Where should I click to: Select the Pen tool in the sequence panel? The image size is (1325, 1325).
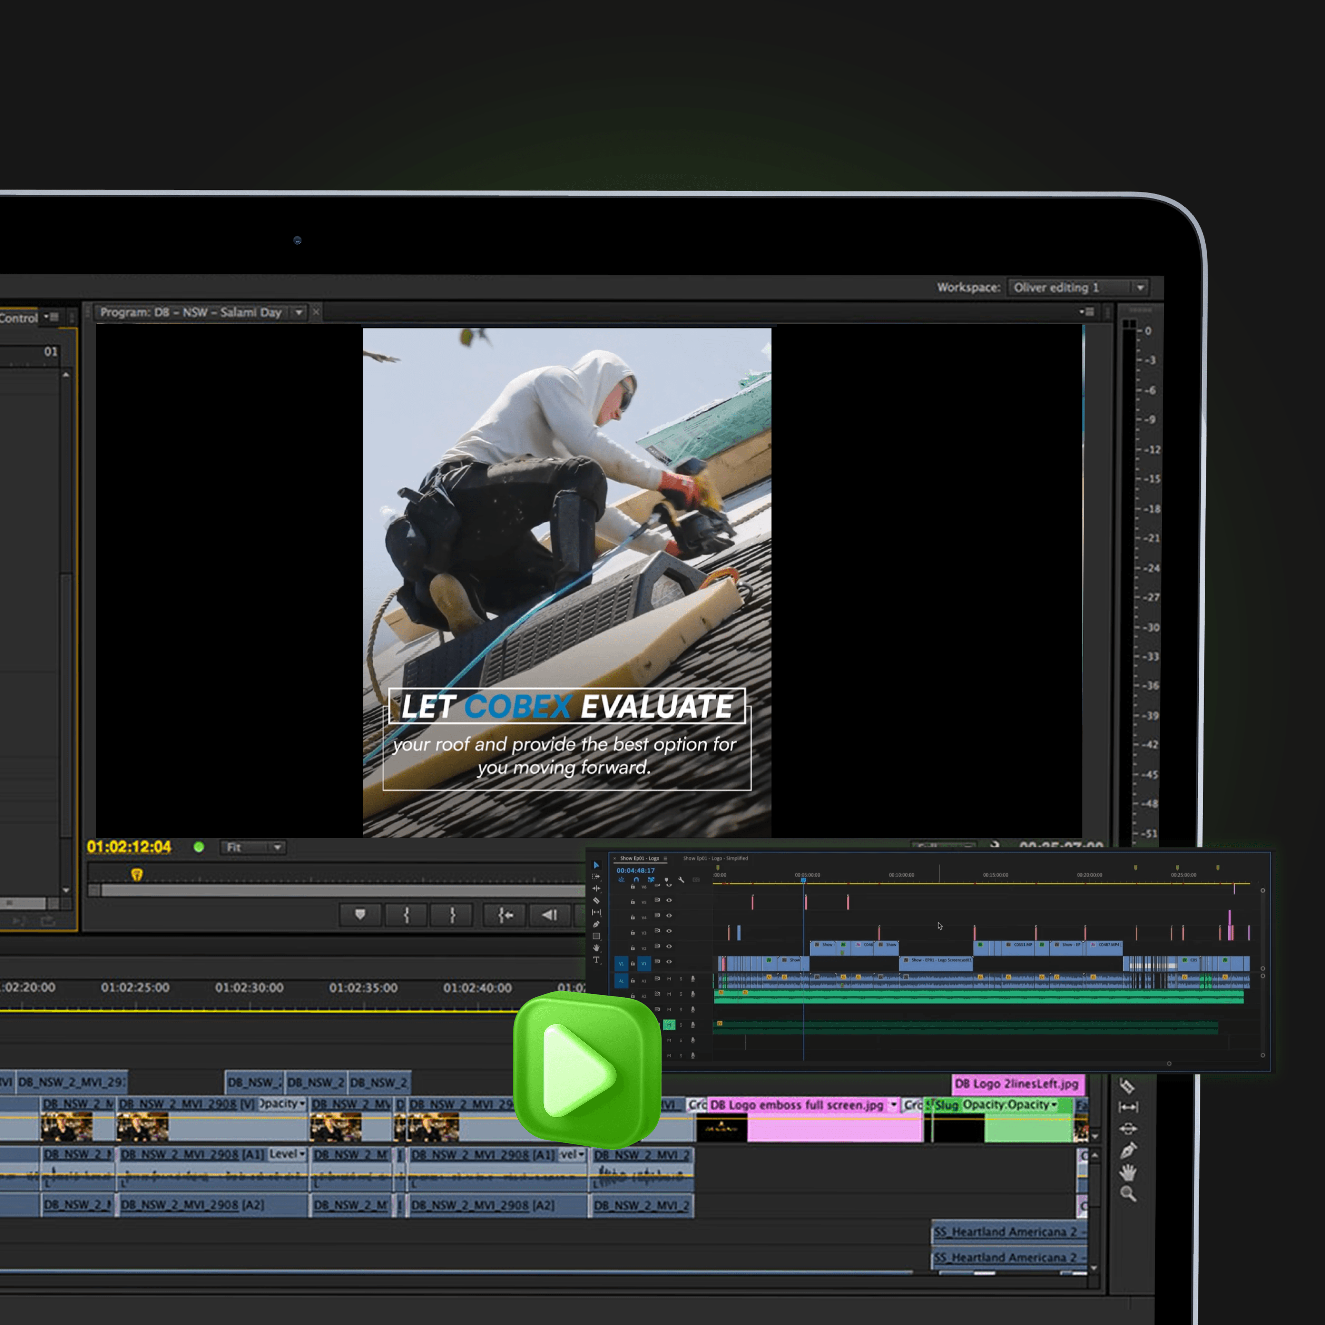click(x=597, y=923)
